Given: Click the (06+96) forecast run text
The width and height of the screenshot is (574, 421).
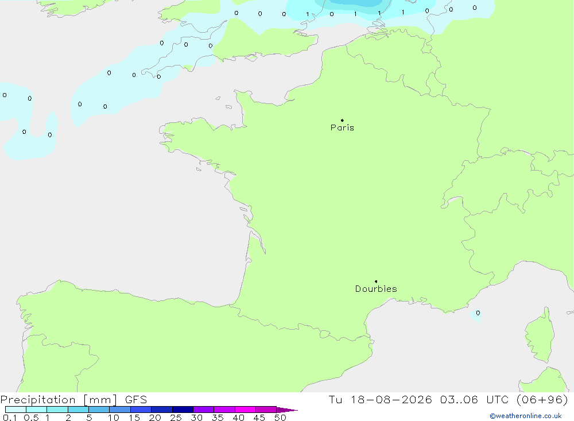Looking at the screenshot, I should 542,400.
